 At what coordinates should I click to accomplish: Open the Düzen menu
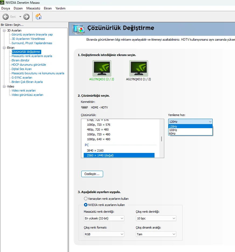coord(18,8)
